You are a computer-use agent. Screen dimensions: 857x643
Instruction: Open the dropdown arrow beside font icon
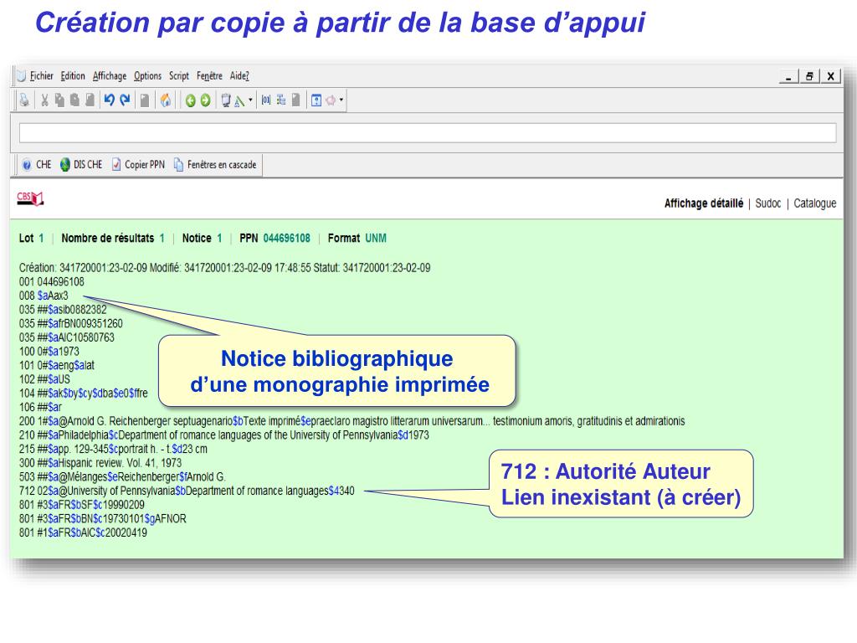click(x=250, y=100)
